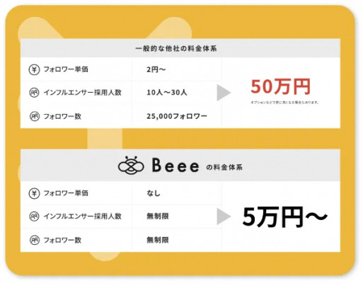The width and height of the screenshot is (363, 283).
Task: Click the gray arrow pointing to 5万円〜
Action: (224, 216)
